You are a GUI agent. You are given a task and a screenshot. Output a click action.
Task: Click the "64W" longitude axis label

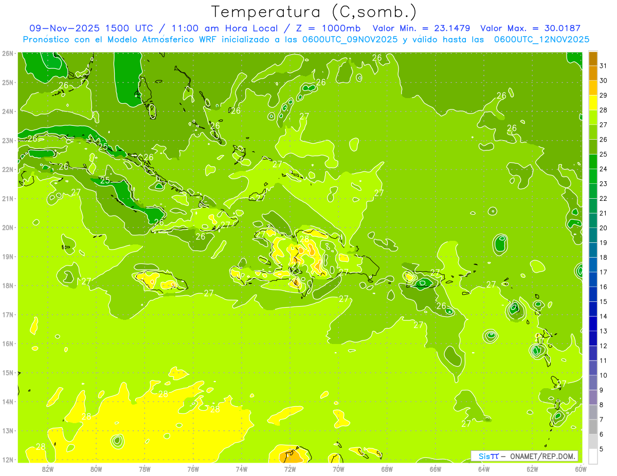click(x=484, y=469)
